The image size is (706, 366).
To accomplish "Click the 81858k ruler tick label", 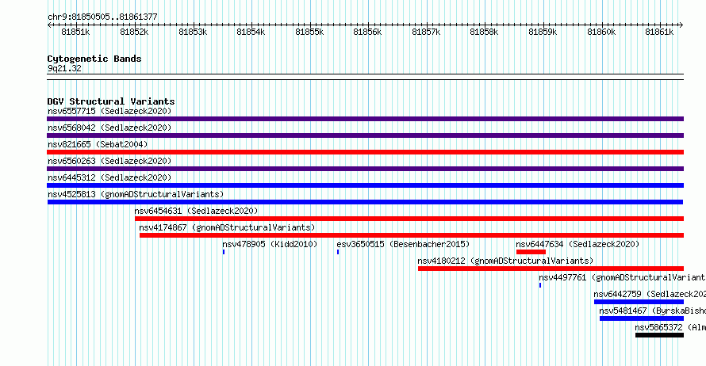I will [x=484, y=32].
